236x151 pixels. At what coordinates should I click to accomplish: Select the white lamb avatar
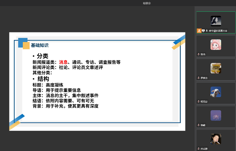click(216, 92)
